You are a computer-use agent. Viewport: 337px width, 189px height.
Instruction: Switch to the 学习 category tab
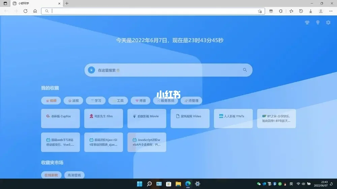[96, 101]
